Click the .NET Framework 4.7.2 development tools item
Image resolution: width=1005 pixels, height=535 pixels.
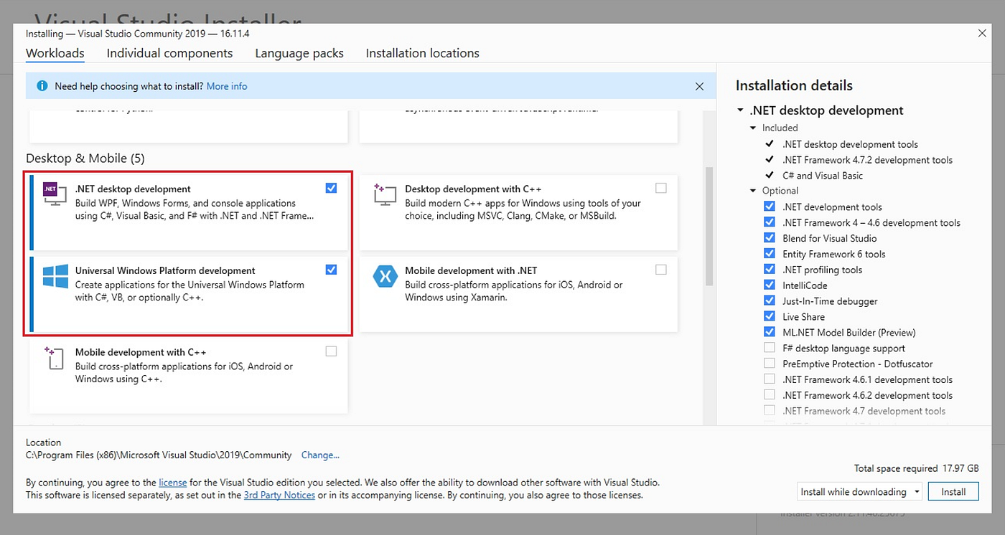click(867, 160)
